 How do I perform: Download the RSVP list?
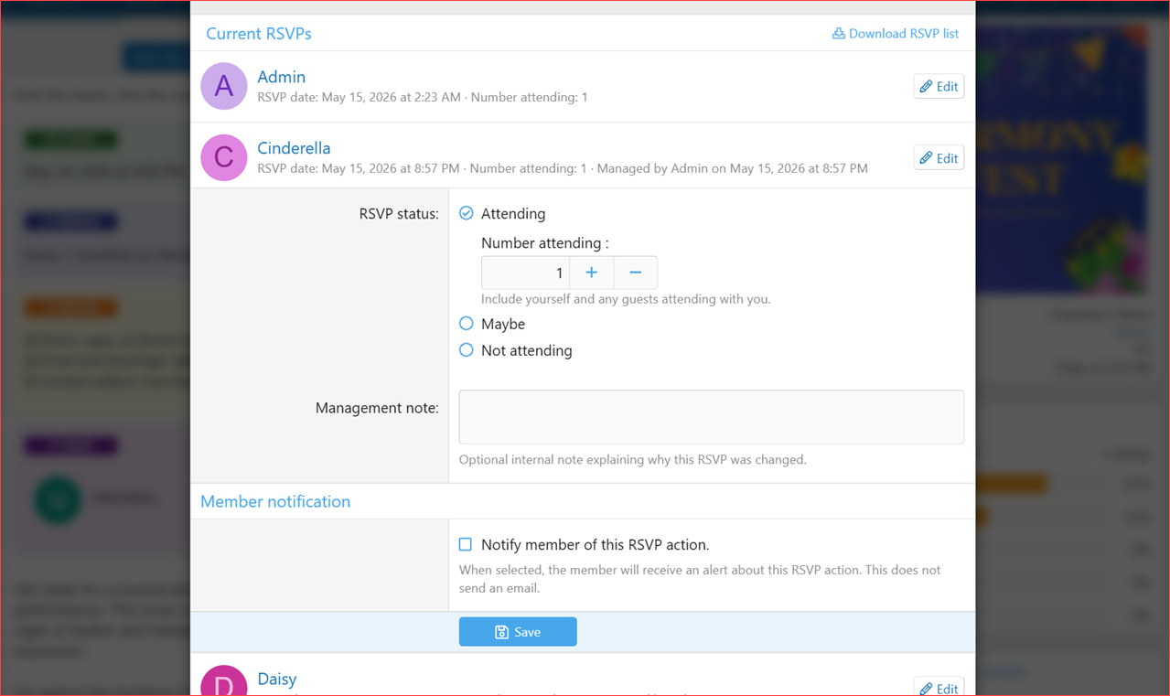click(x=896, y=33)
